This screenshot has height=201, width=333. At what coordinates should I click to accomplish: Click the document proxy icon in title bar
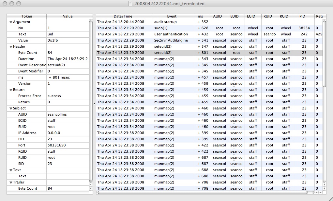(x=130, y=4)
